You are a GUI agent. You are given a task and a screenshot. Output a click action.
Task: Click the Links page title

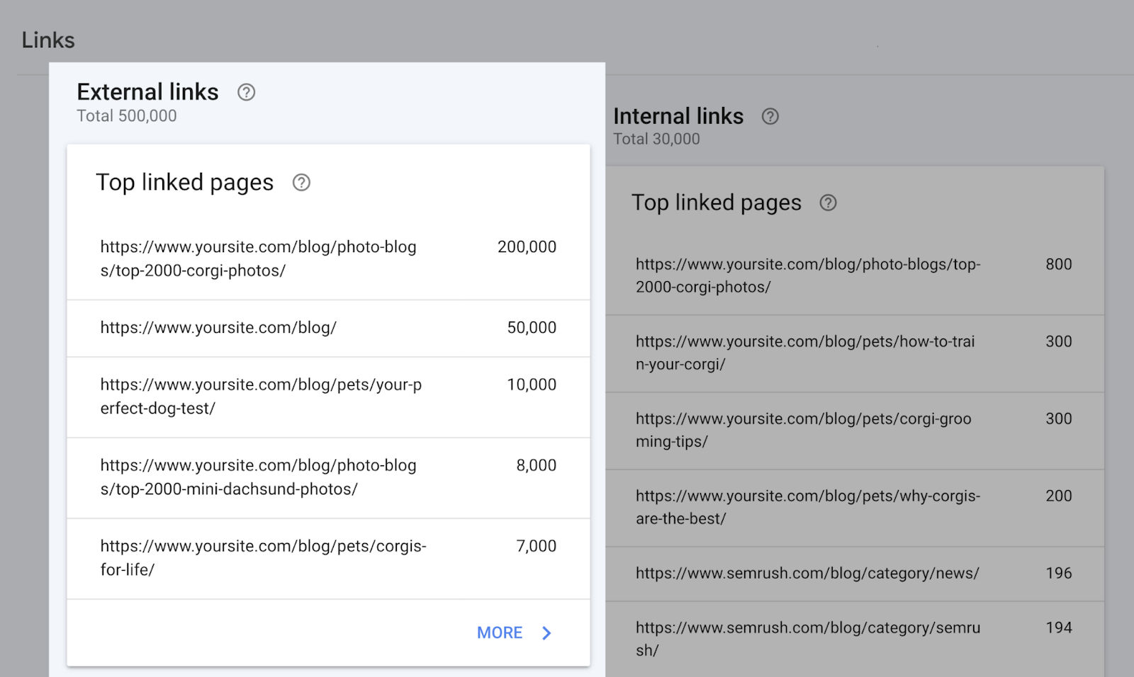(48, 40)
